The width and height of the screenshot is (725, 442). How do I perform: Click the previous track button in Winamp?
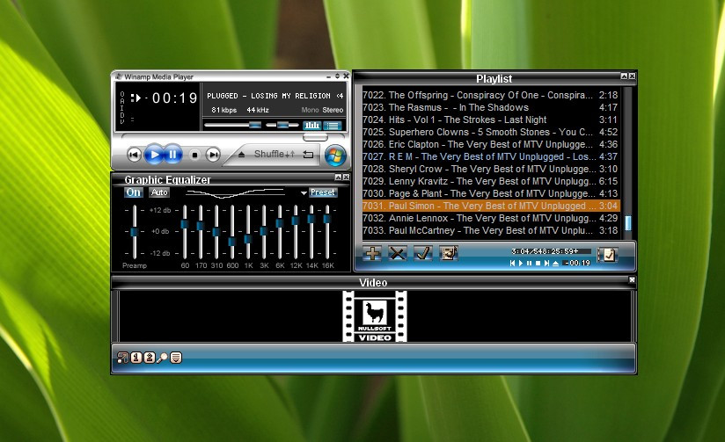(x=134, y=155)
